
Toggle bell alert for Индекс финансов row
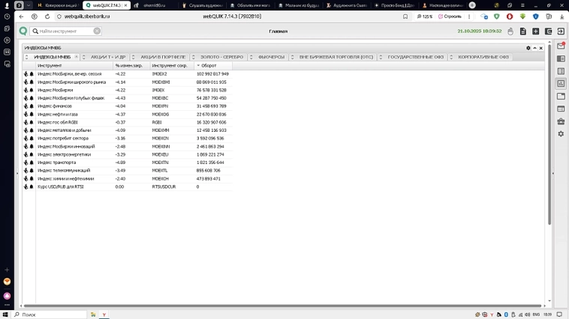(32, 106)
